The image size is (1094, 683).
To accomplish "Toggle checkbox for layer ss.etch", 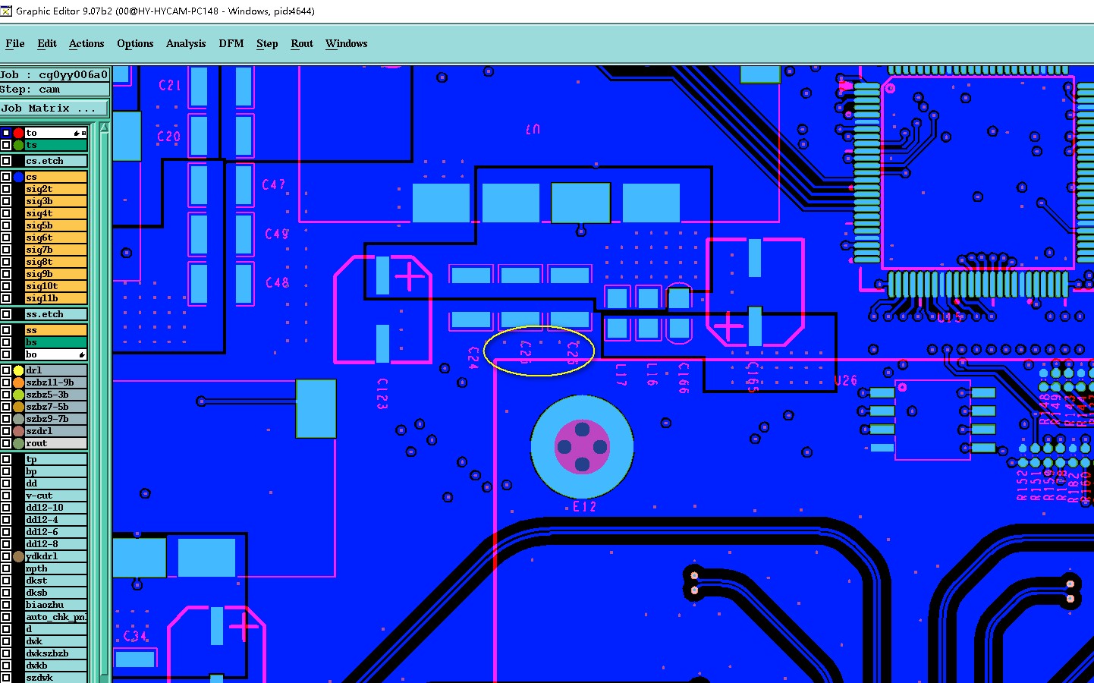I will point(6,314).
